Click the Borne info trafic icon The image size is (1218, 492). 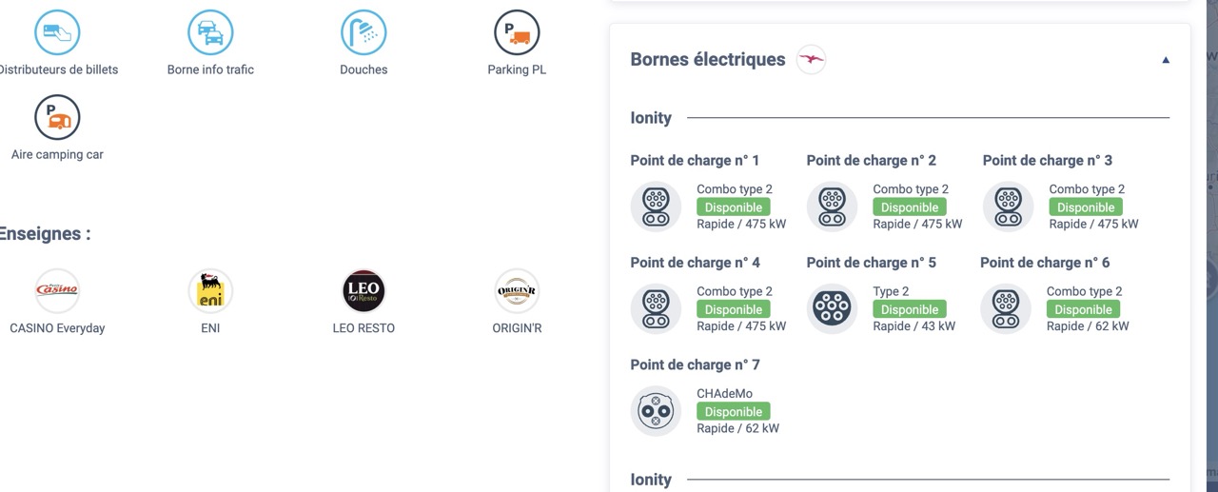210,33
